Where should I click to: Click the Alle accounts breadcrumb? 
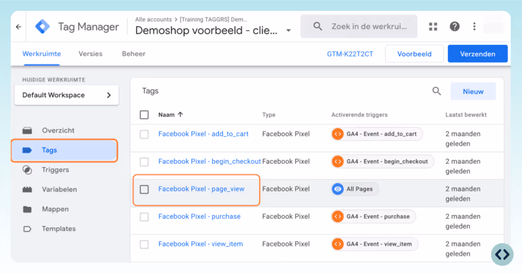pyautogui.click(x=154, y=20)
